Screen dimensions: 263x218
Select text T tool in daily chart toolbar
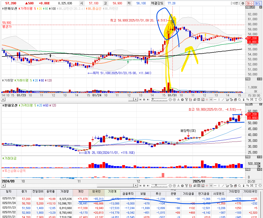(x=256, y=186)
